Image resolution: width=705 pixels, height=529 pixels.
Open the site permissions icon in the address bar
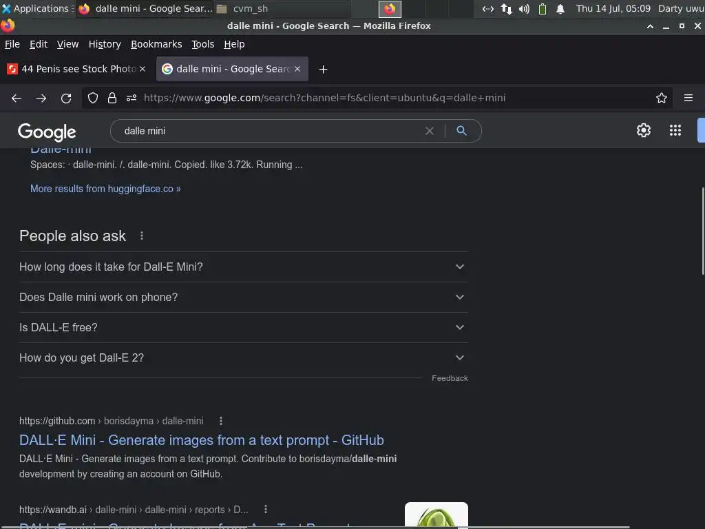131,98
